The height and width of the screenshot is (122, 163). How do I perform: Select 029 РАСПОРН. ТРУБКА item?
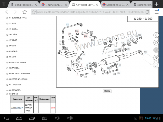coord(17,63)
